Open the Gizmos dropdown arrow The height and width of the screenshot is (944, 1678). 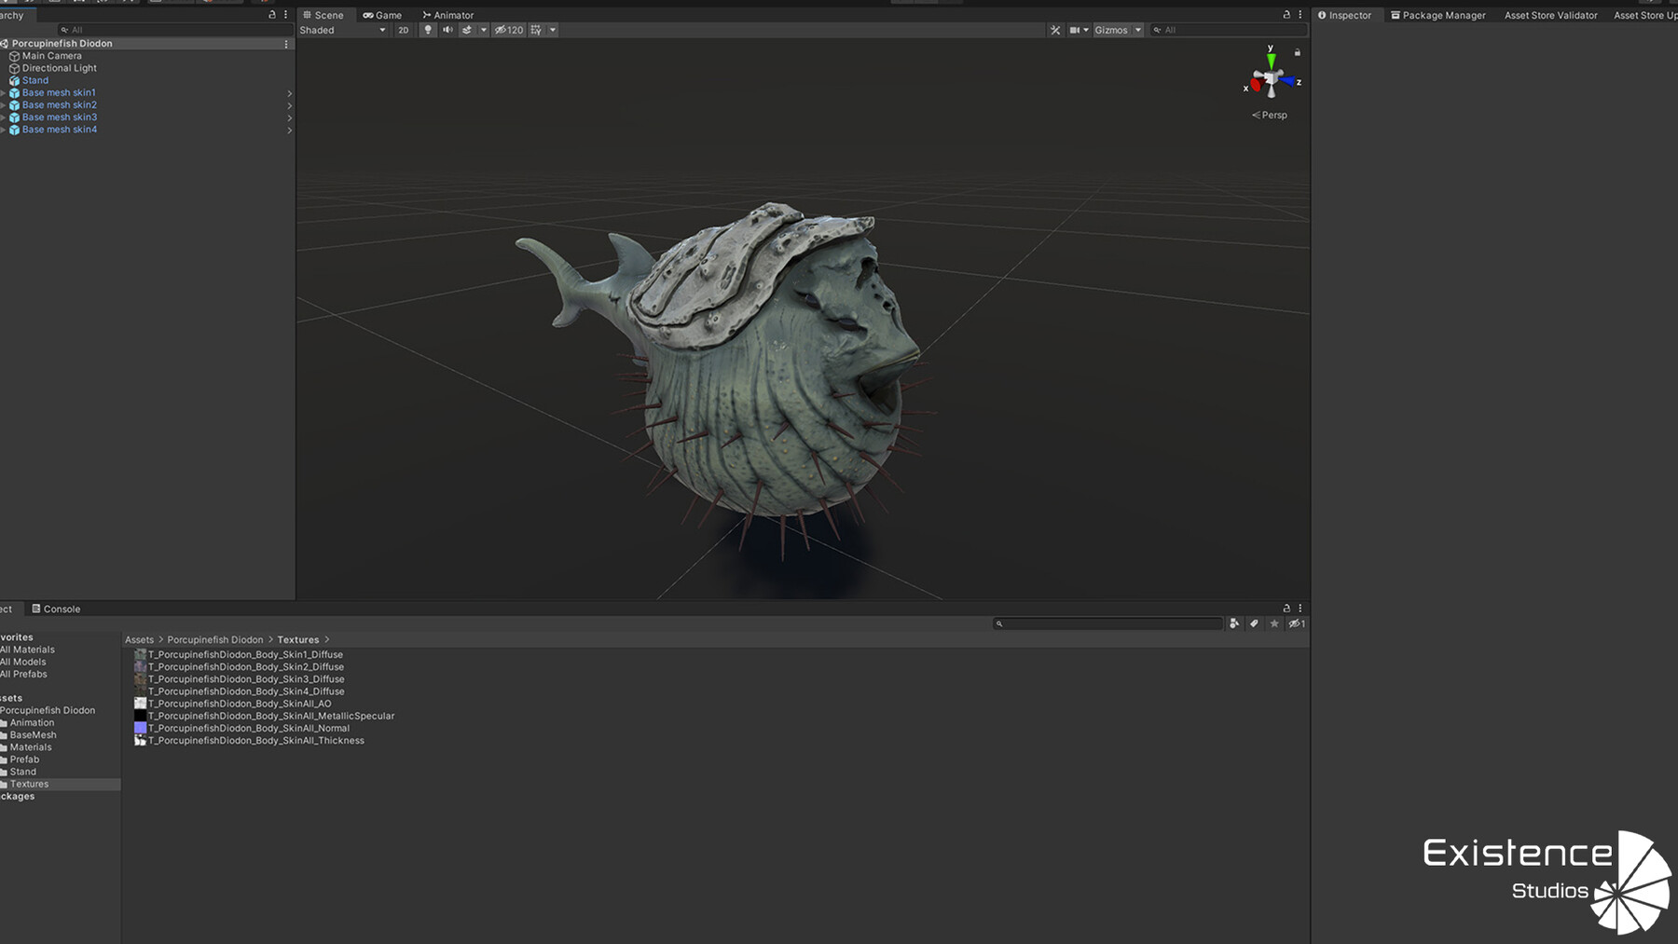[x=1137, y=30]
